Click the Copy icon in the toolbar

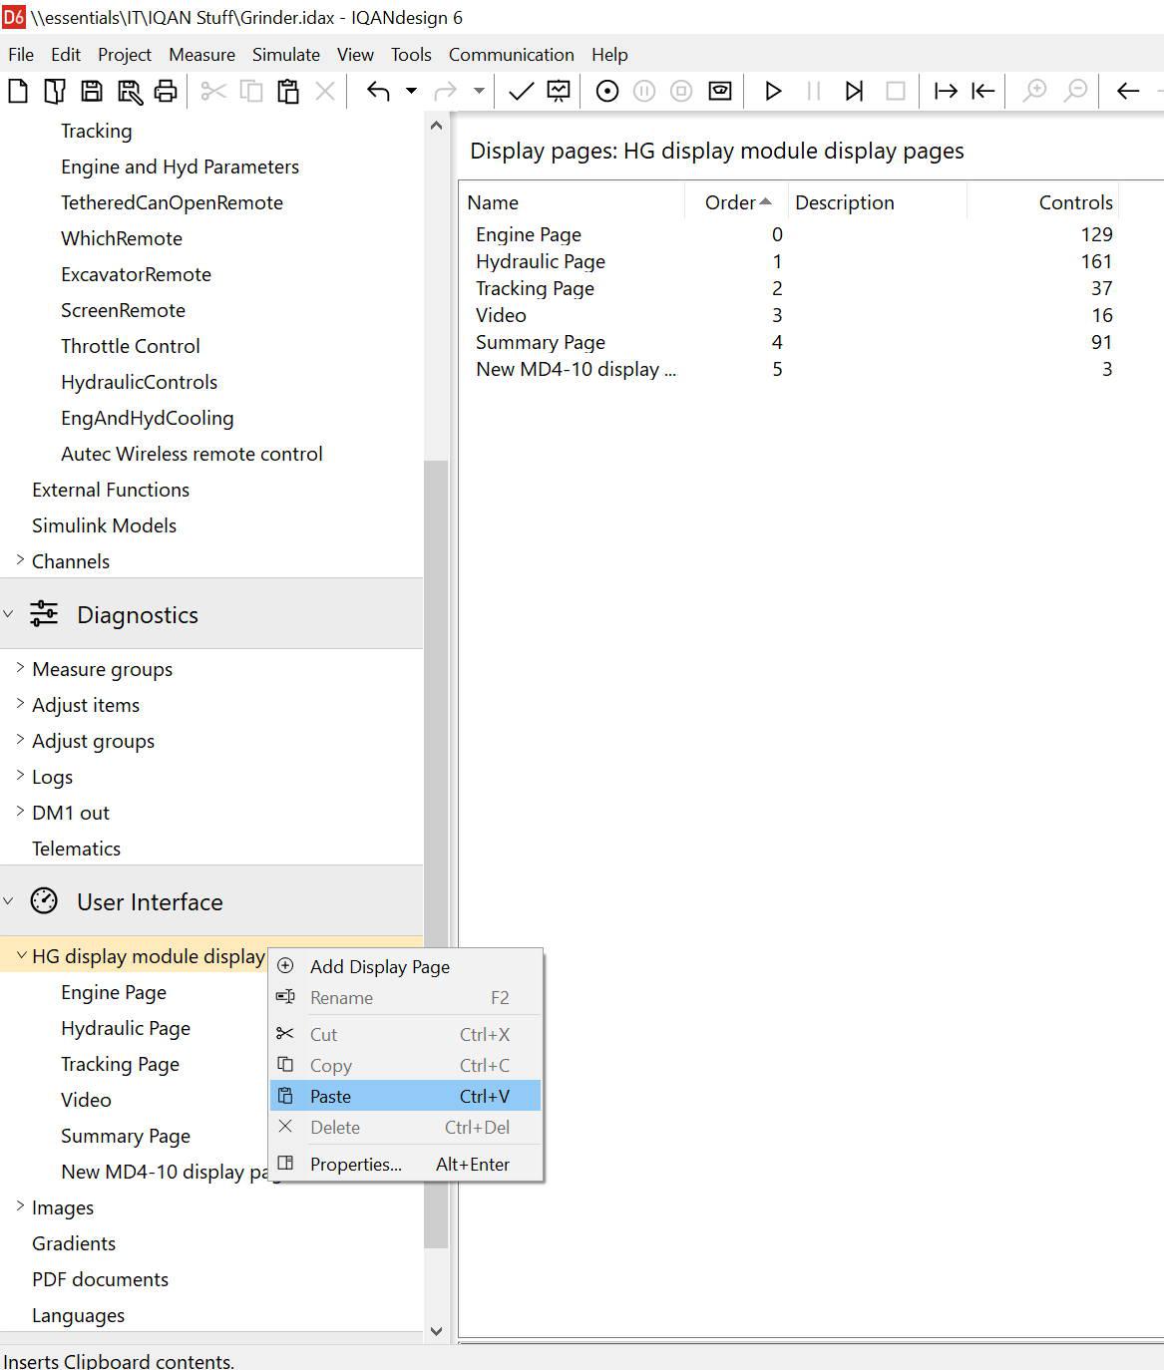tap(251, 92)
